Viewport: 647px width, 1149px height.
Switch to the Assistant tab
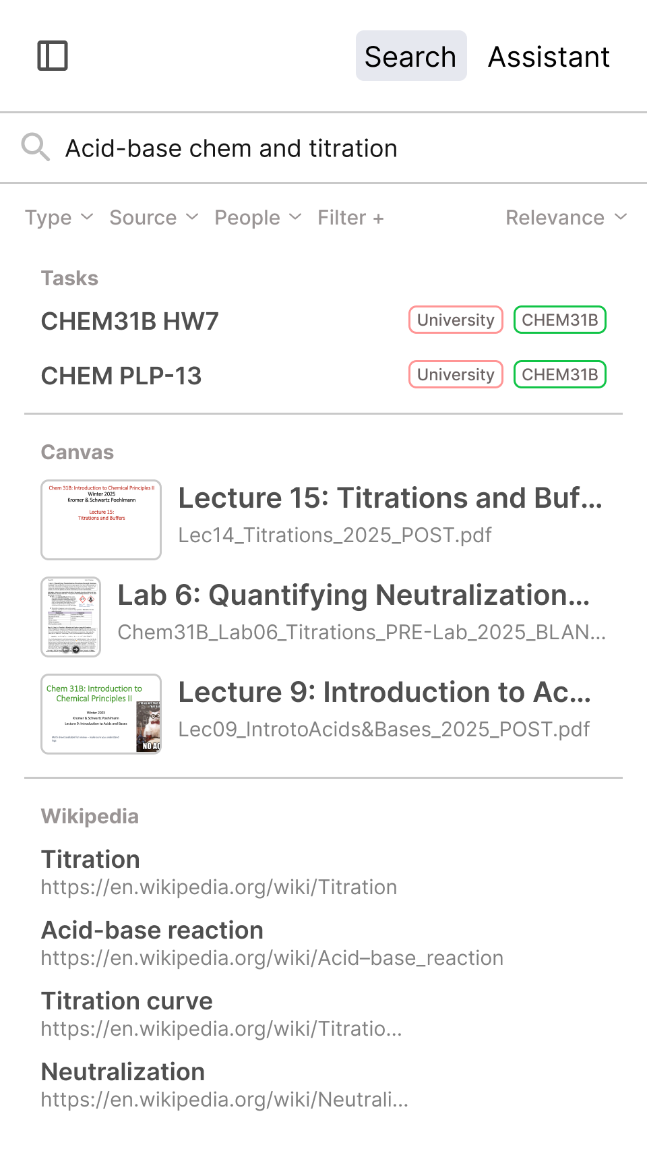point(549,57)
